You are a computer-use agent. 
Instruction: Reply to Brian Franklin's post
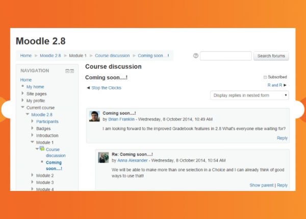point(282,138)
